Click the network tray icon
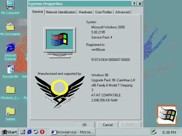 click(154, 132)
